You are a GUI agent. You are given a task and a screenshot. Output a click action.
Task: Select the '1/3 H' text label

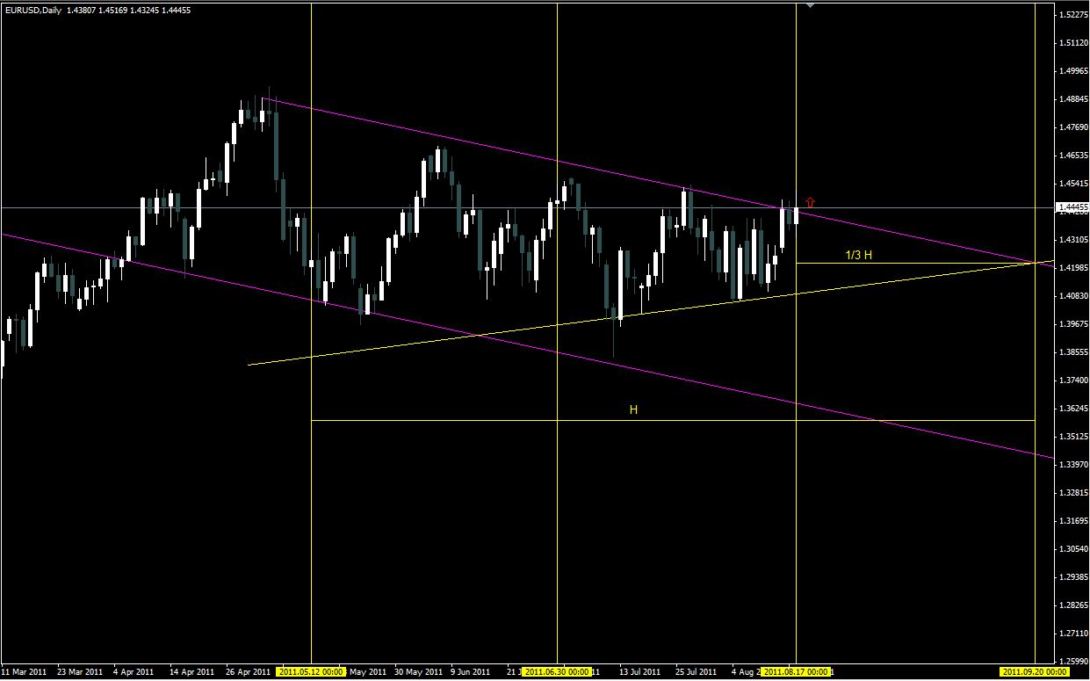click(858, 255)
